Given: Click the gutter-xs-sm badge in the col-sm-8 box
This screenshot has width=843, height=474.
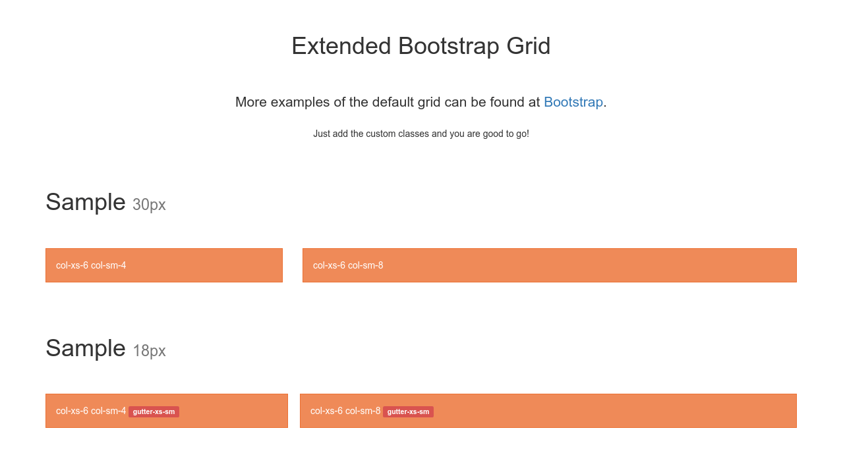Looking at the screenshot, I should 408,412.
